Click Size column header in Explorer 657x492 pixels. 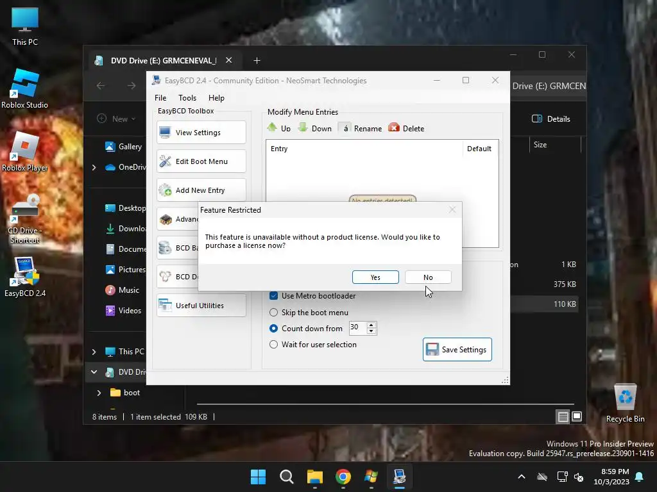coord(555,145)
